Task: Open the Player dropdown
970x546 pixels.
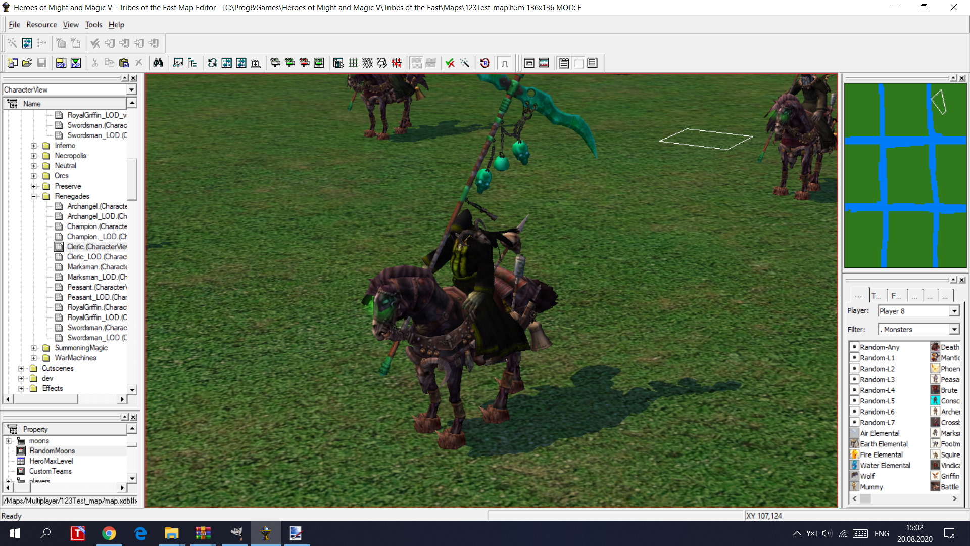Action: tap(954, 311)
